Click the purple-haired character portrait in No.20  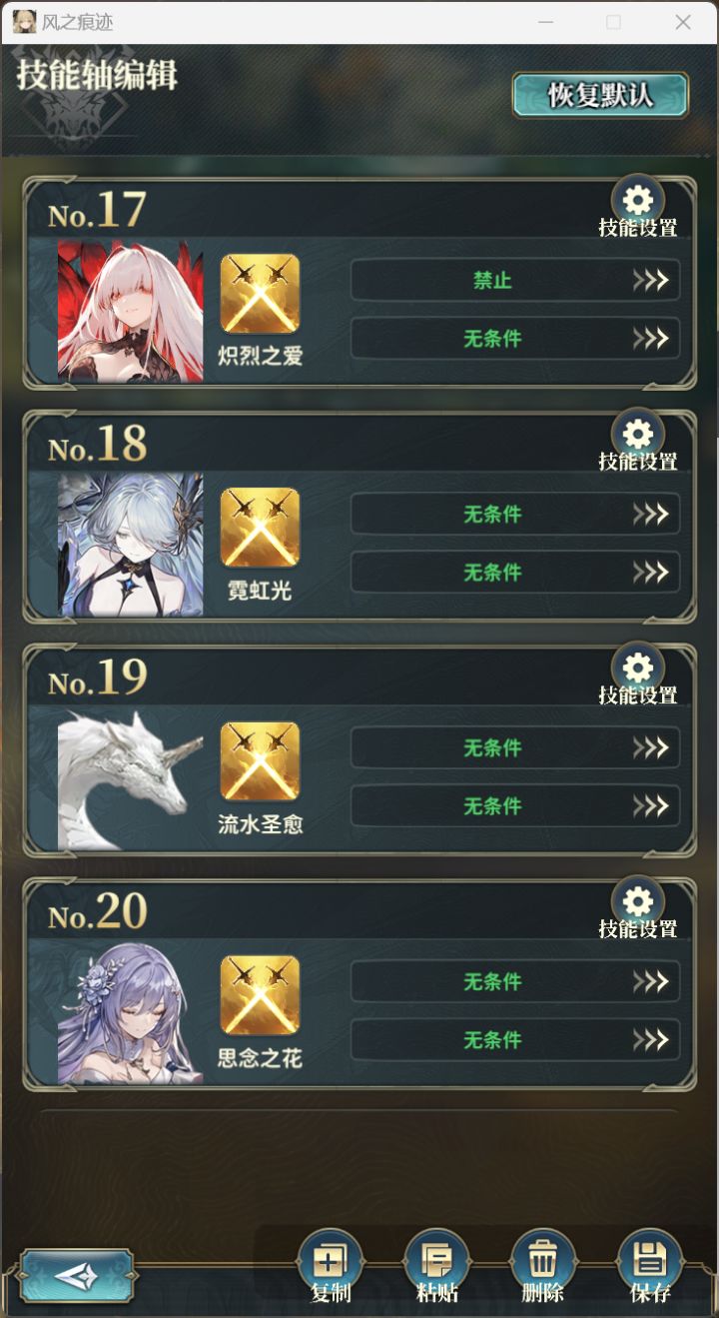pyautogui.click(x=131, y=1013)
